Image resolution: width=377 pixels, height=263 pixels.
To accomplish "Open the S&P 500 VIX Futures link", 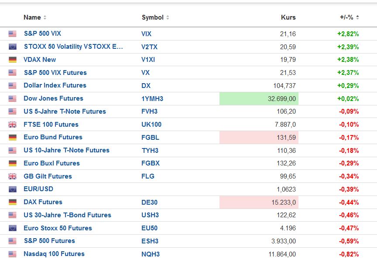I will click(x=55, y=72).
